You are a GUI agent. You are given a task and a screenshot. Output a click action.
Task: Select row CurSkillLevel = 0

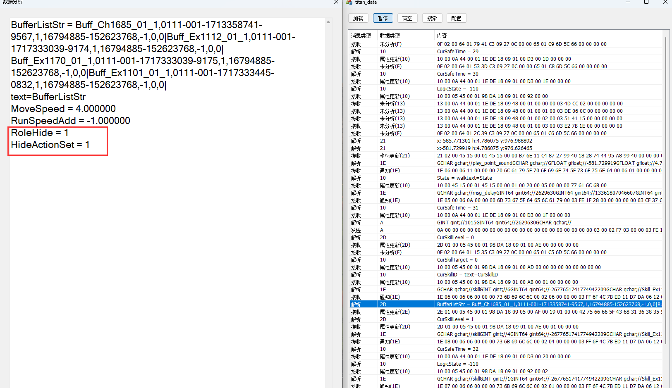506,238
